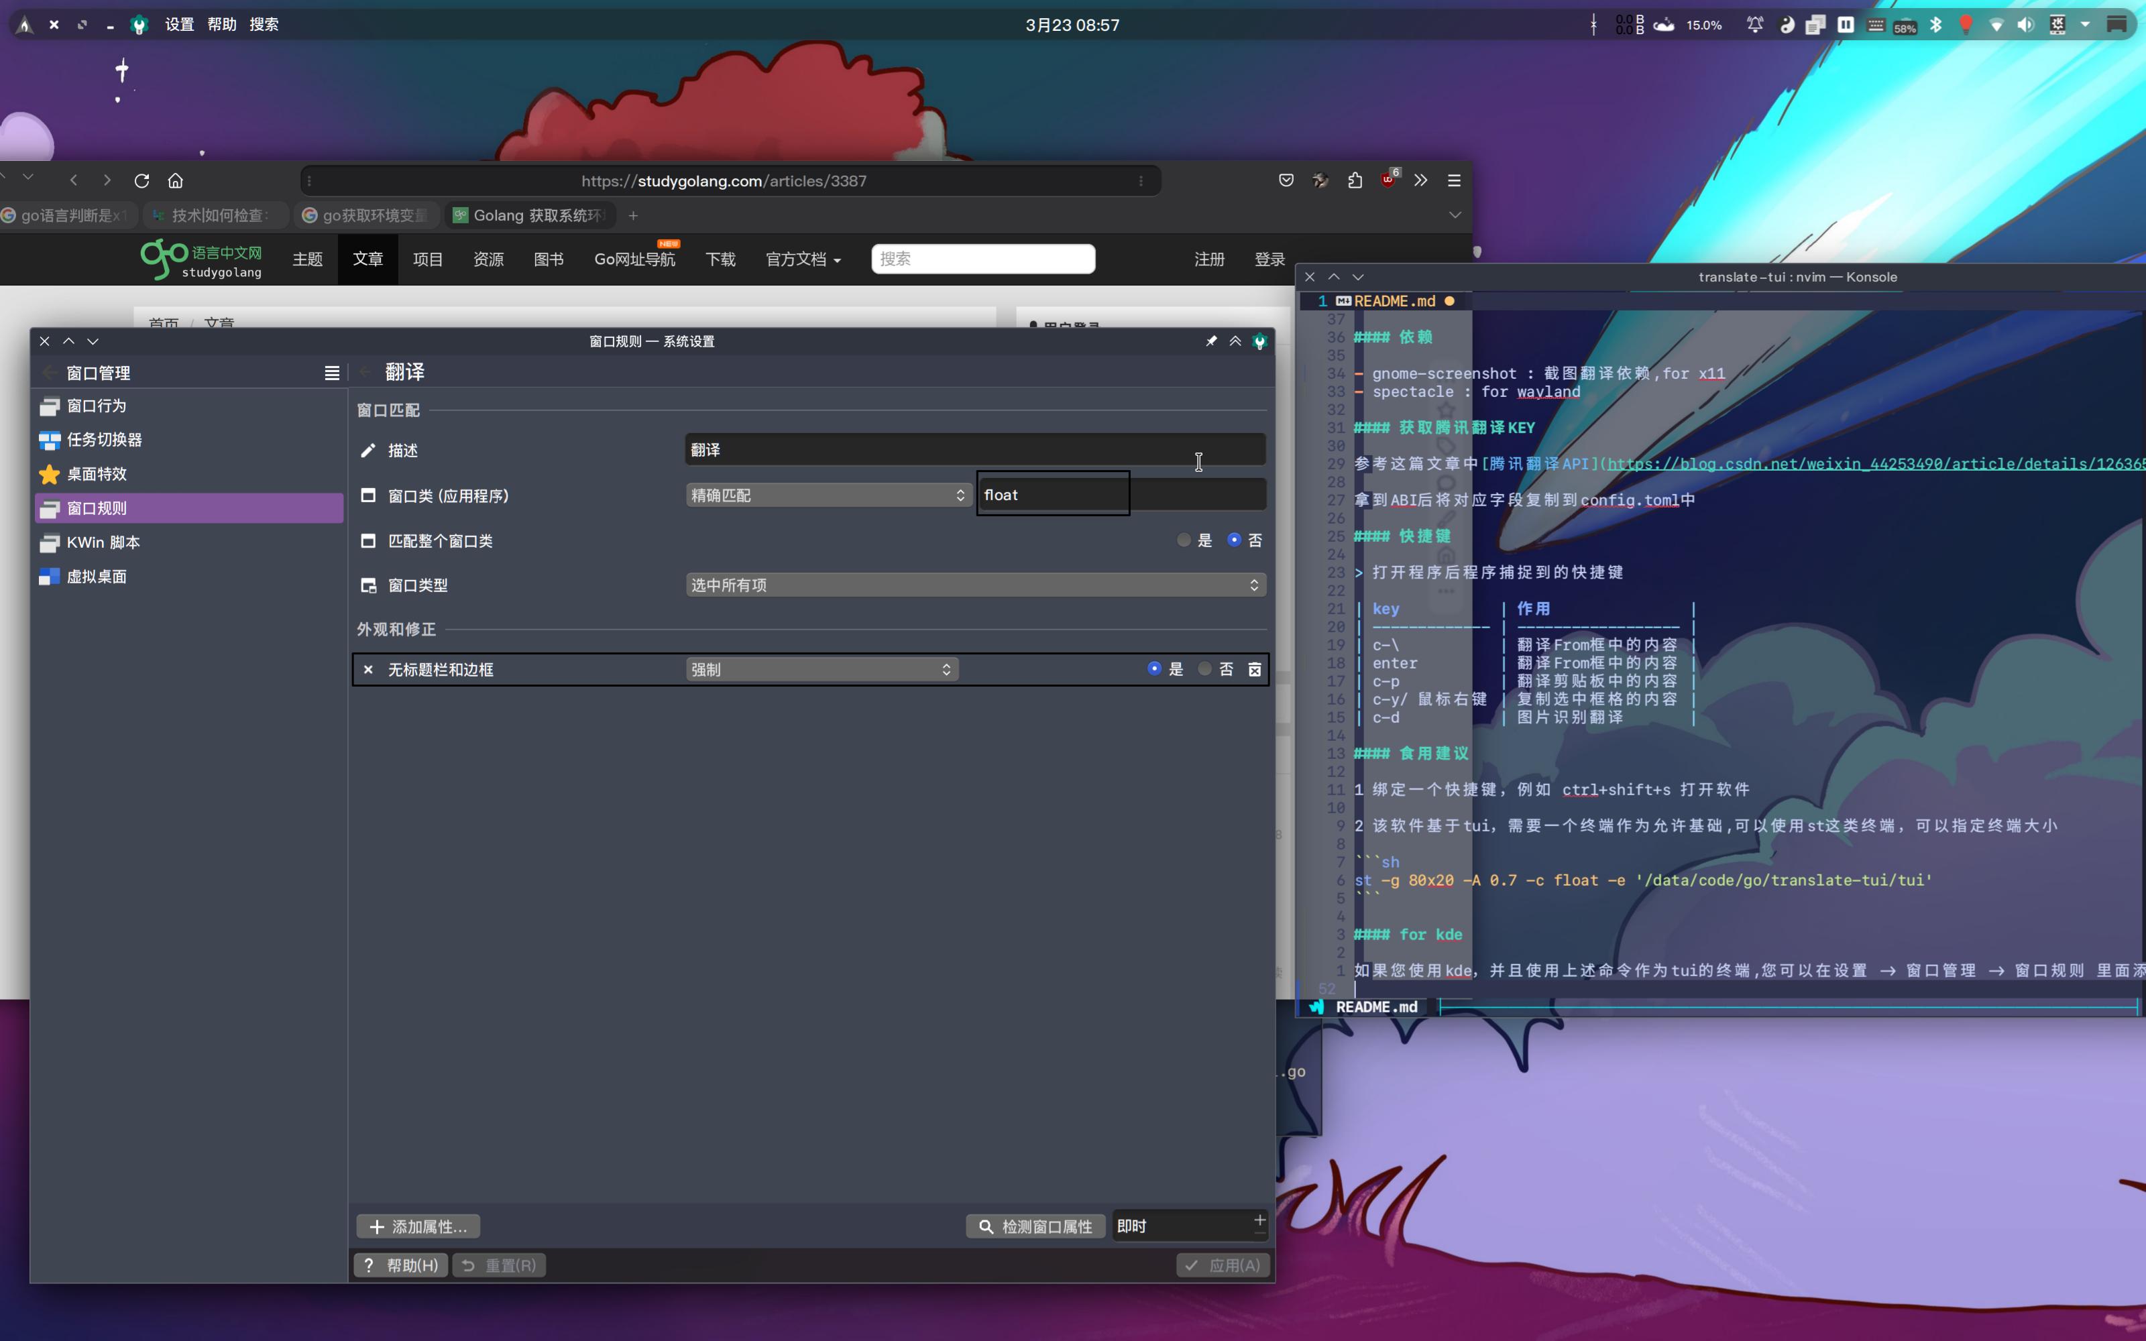Open sidebar hamburger menu in window management
Viewport: 2146px width, 1341px height.
pos(332,373)
